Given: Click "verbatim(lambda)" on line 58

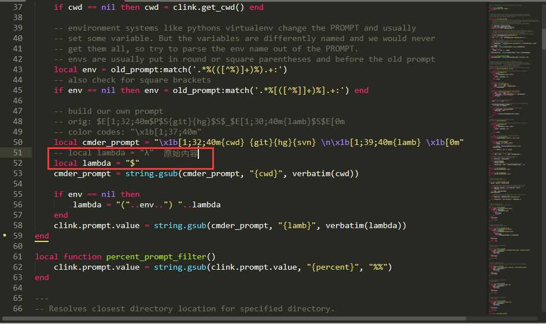Looking at the screenshot, I should click(x=364, y=226).
